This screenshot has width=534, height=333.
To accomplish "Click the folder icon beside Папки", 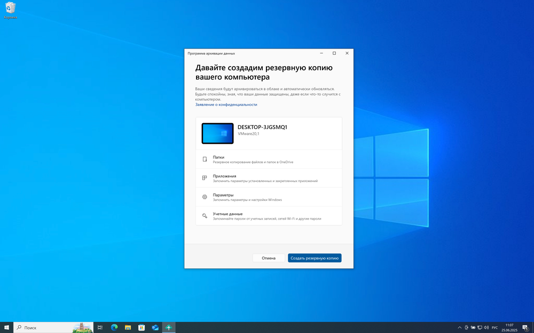I will point(205,159).
